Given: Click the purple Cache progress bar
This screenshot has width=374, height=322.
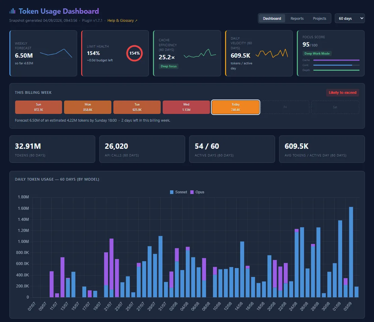Looking at the screenshot, I should click(336, 60).
